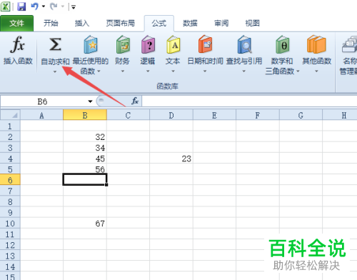Click the selected empty cell B6
This screenshot has height=280, width=357.
click(85, 179)
